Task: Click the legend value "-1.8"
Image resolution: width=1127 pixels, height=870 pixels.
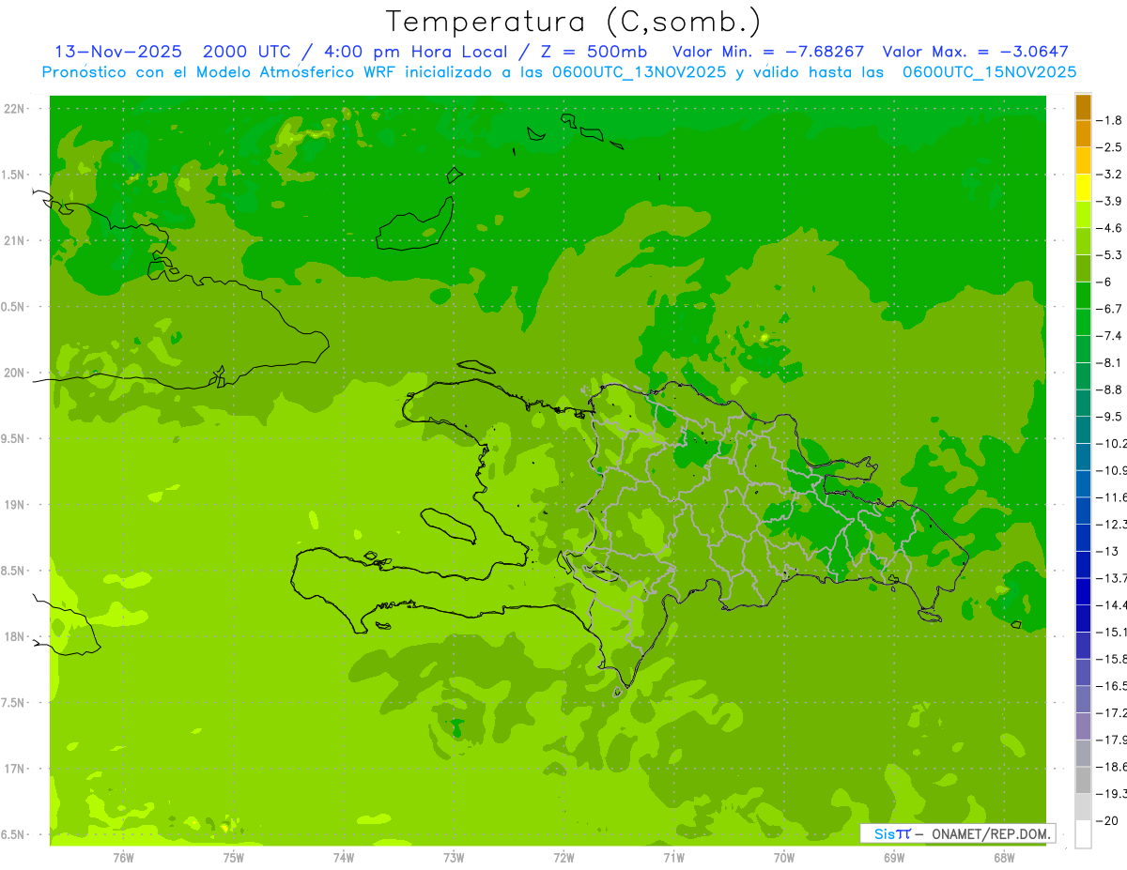Action: click(x=1109, y=120)
